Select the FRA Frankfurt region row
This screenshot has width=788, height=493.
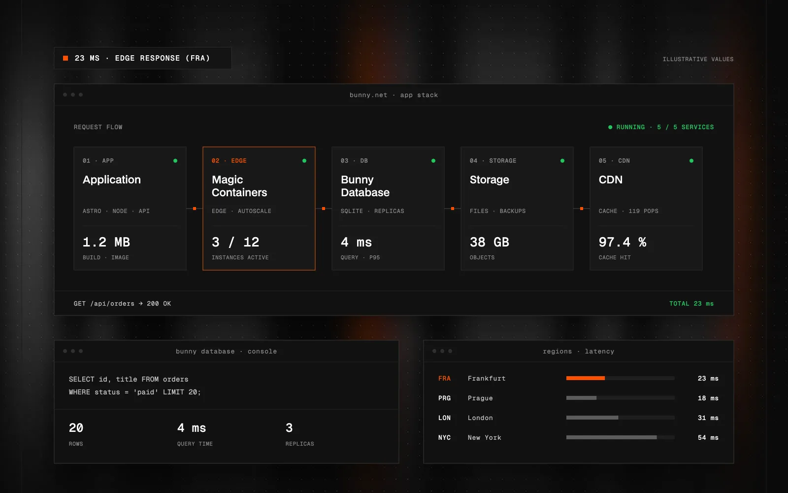coord(578,379)
